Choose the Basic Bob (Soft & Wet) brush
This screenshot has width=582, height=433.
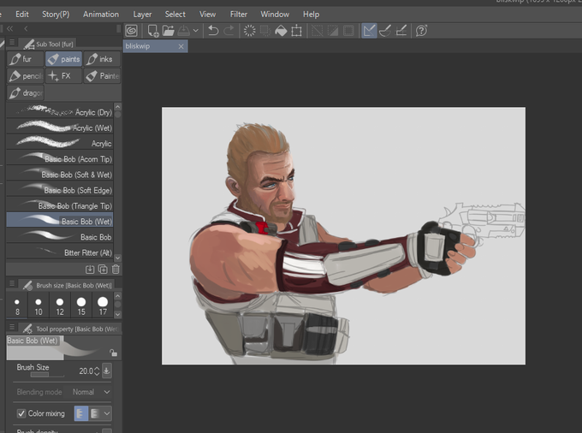point(60,174)
